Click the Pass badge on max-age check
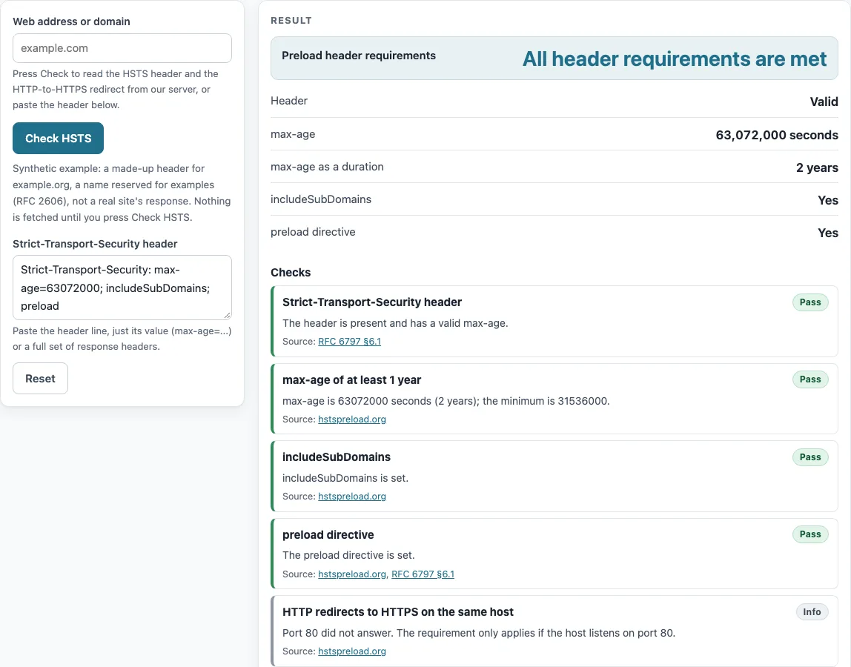 click(810, 379)
